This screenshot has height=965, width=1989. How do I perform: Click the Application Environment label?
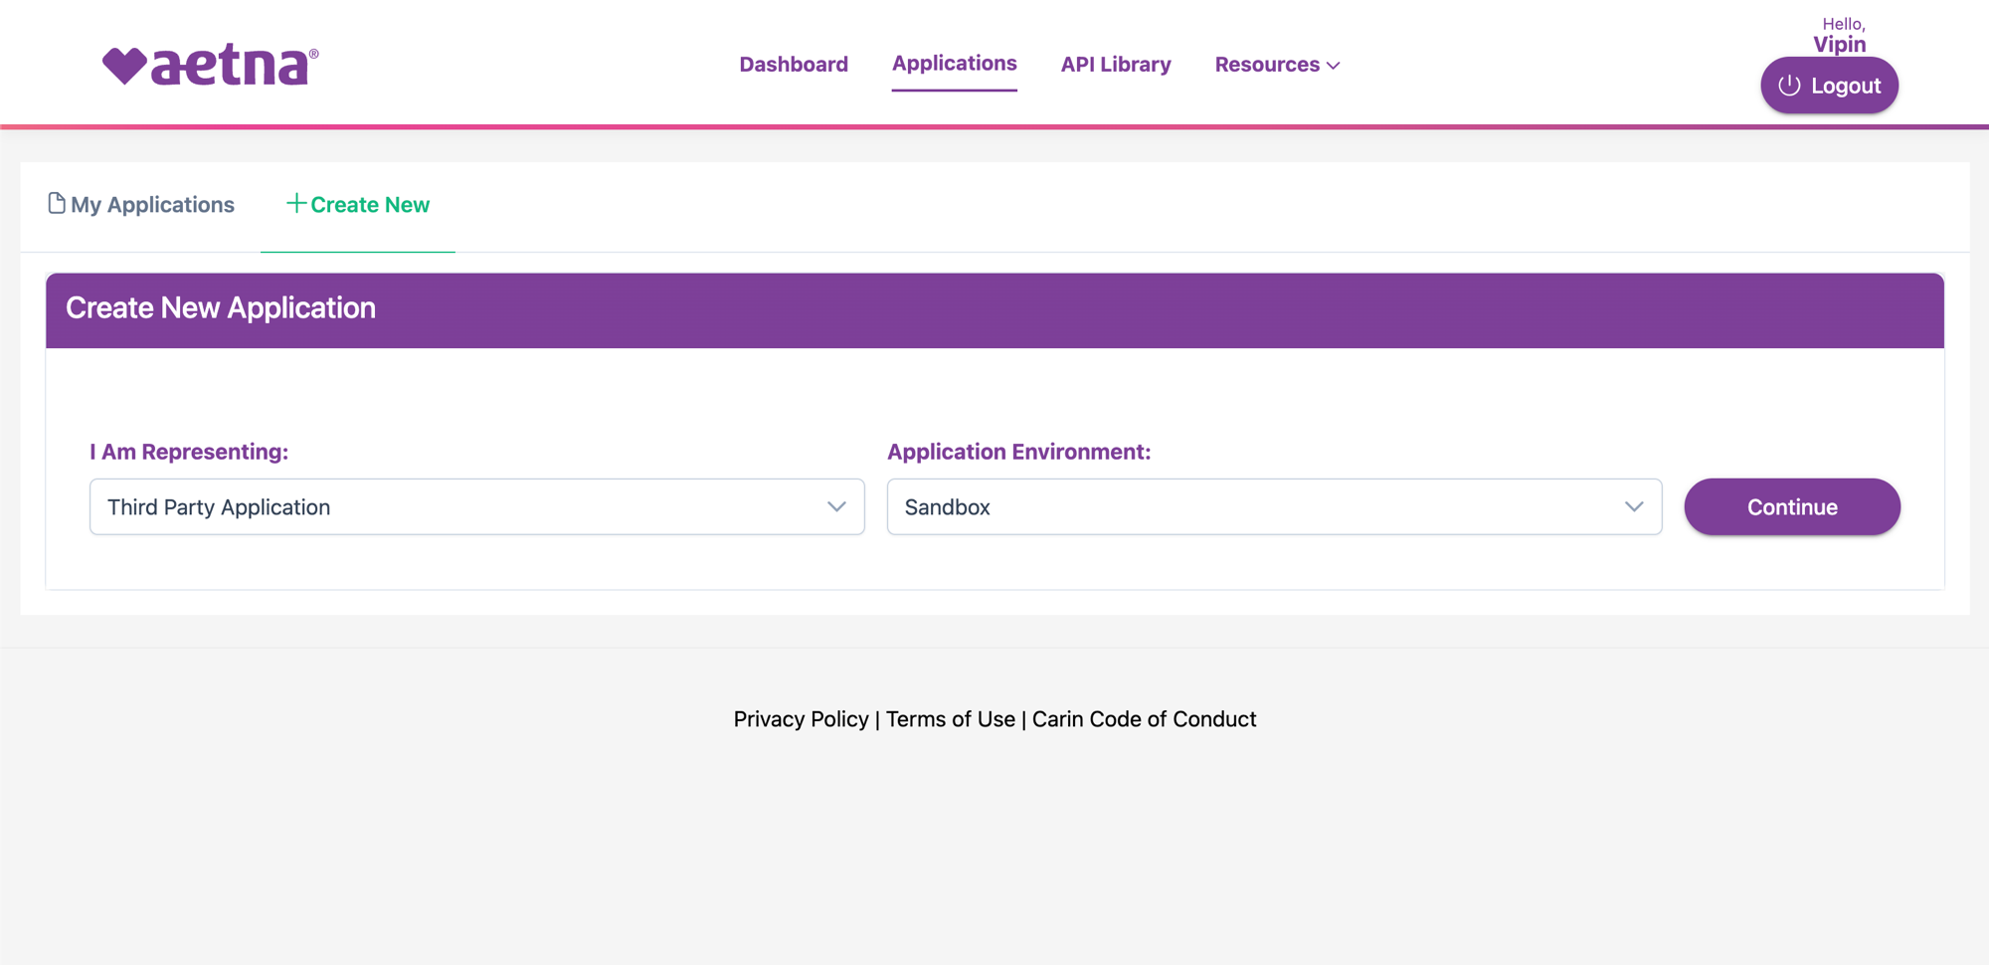pos(1018,452)
